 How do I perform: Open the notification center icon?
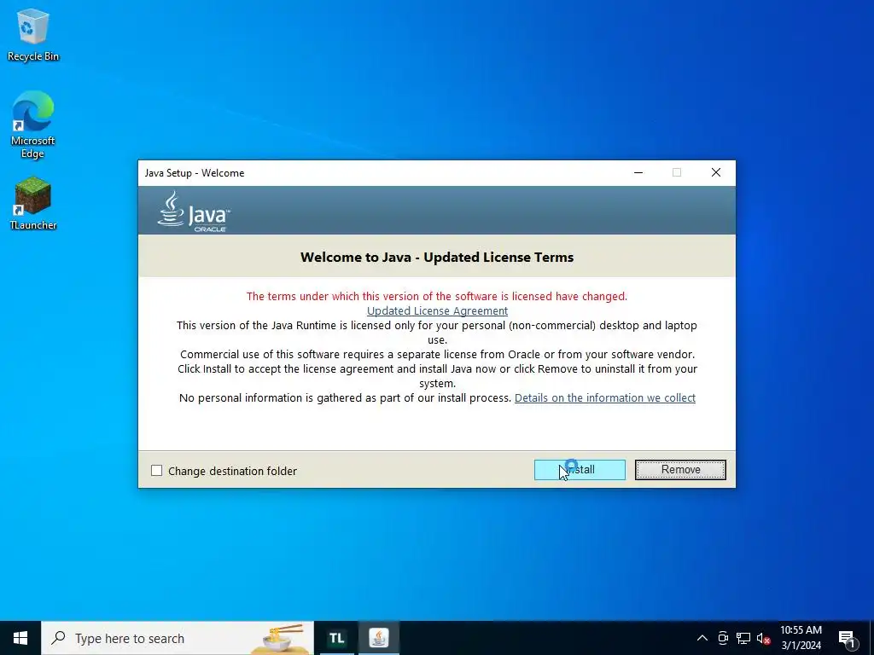coord(847,639)
